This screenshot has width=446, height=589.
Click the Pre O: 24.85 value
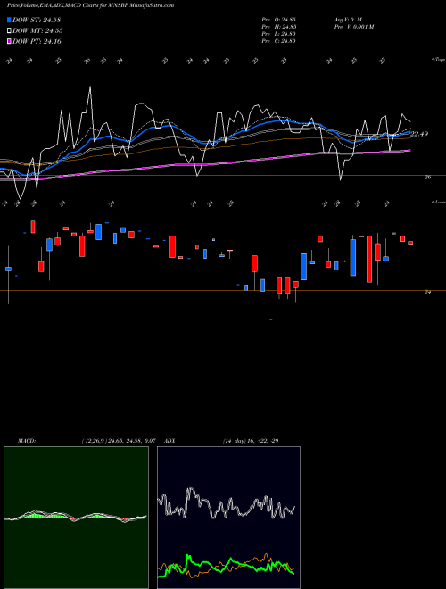[279, 20]
